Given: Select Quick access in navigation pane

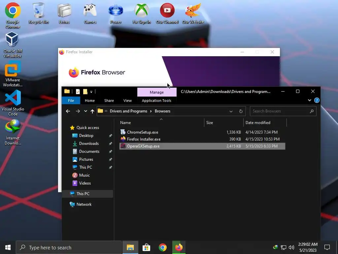Looking at the screenshot, I should [x=88, y=128].
